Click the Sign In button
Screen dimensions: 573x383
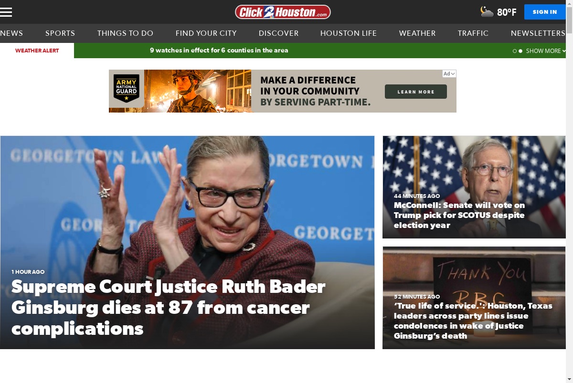[x=545, y=12]
